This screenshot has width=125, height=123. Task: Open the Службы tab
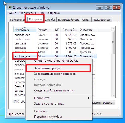coord(50,20)
